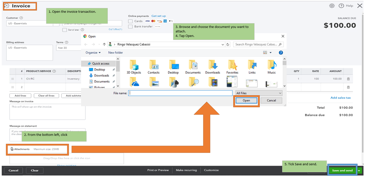Click Make recurring in footer
Image resolution: width=365 pixels, height=177 pixels.
tap(186, 170)
